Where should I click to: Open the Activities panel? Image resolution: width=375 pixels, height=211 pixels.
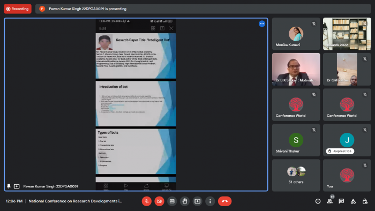353,201
